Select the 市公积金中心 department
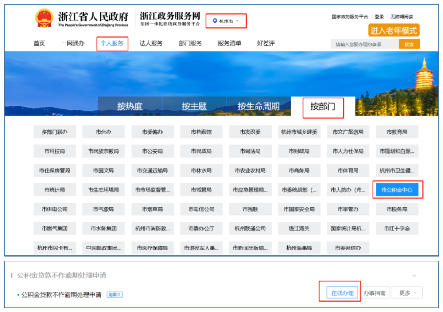The image size is (443, 312). point(396,190)
